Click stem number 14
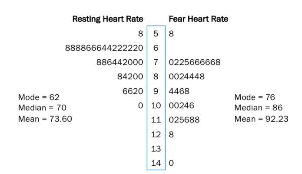This screenshot has height=174, width=302. (156, 163)
